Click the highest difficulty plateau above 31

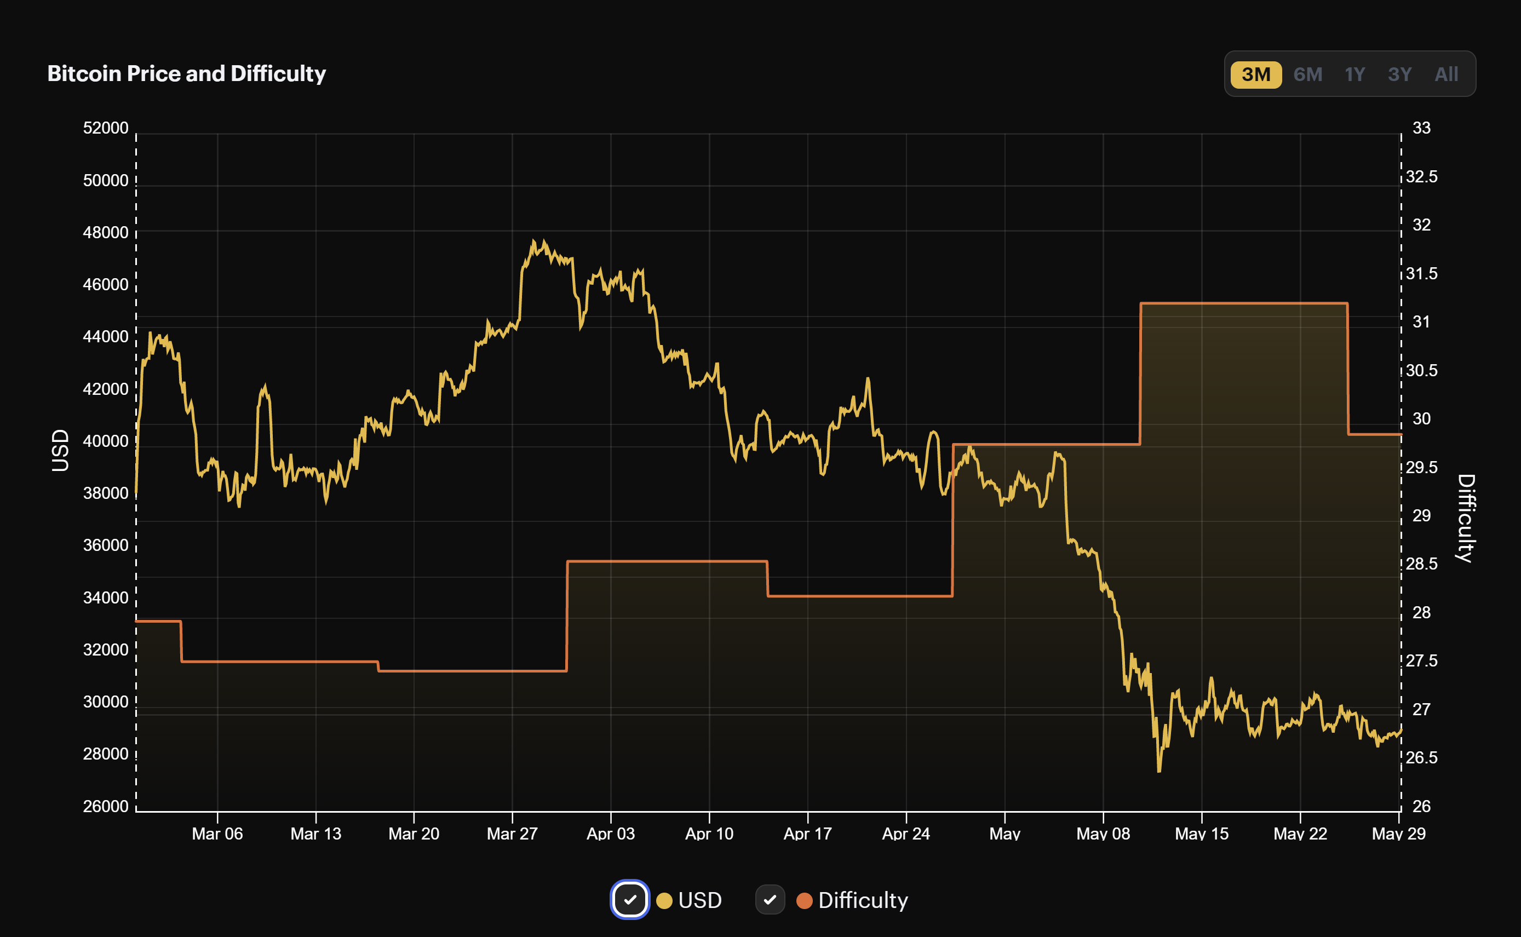tap(1244, 303)
